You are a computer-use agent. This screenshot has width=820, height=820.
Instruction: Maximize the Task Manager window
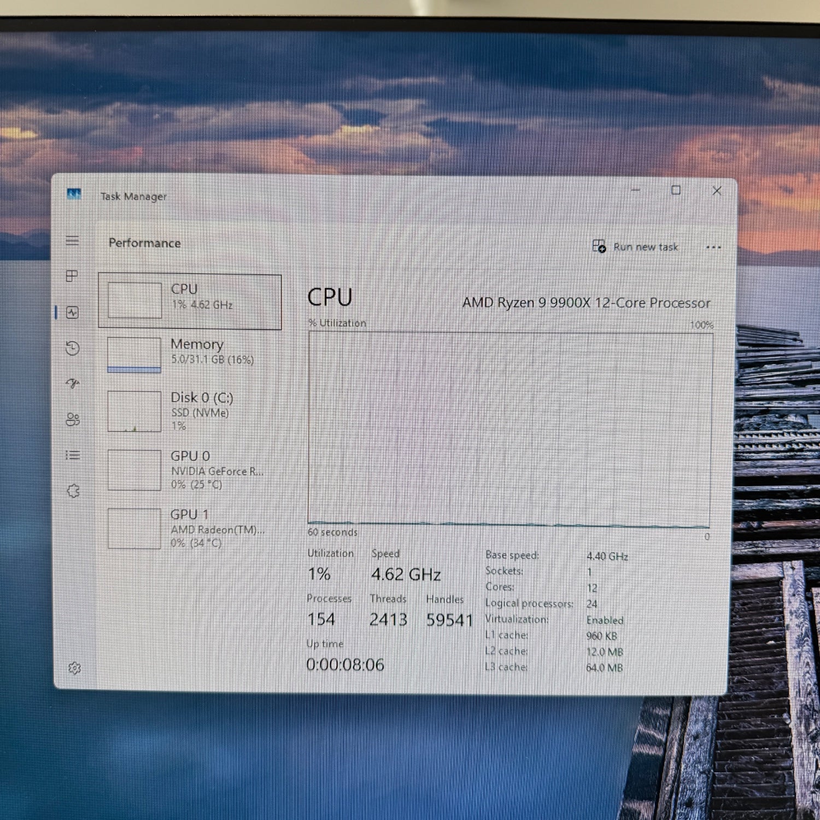tap(676, 190)
